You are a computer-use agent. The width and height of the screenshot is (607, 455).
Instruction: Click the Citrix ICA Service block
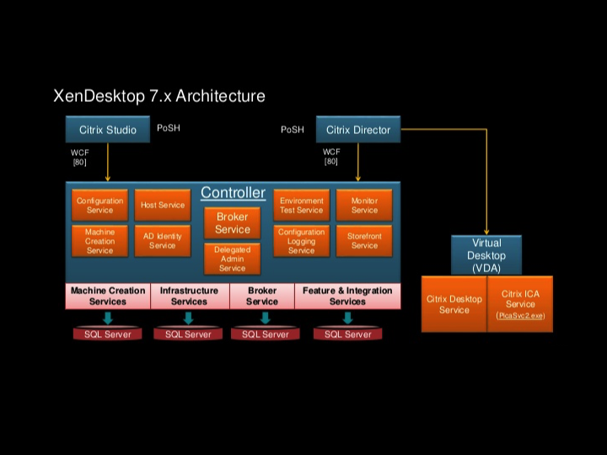coord(520,304)
